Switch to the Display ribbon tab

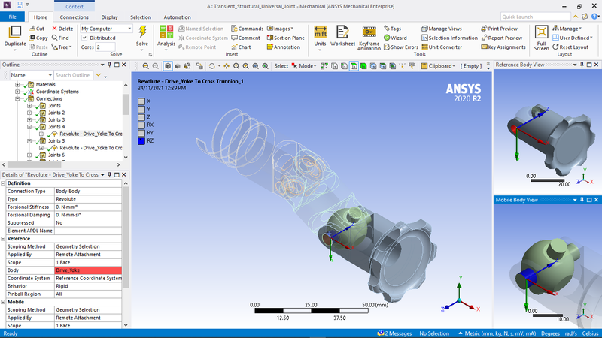(109, 17)
